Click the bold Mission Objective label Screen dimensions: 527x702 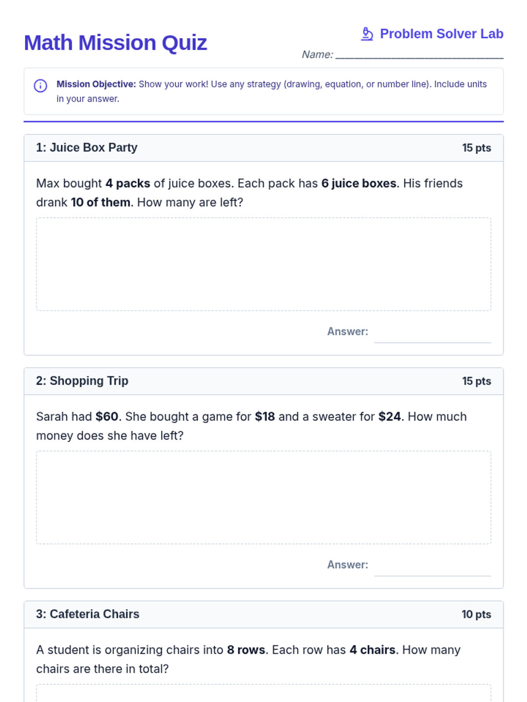[x=96, y=84]
